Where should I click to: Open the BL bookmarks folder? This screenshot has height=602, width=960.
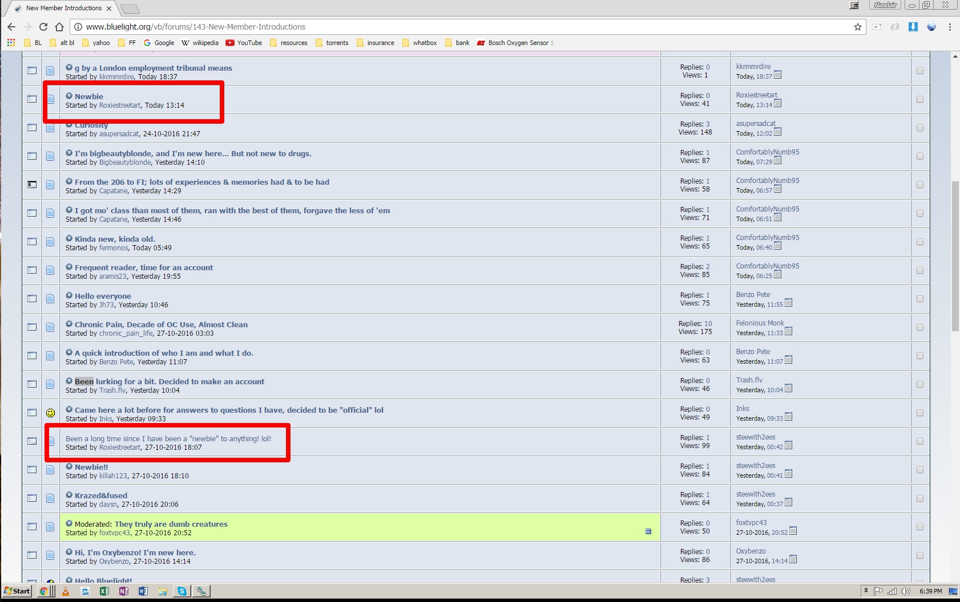tap(33, 43)
